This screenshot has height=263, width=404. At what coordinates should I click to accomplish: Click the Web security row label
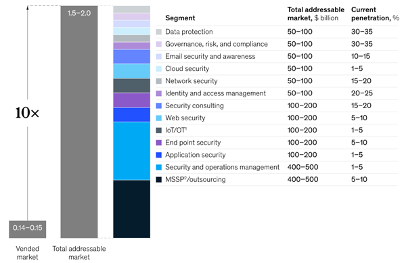click(185, 118)
